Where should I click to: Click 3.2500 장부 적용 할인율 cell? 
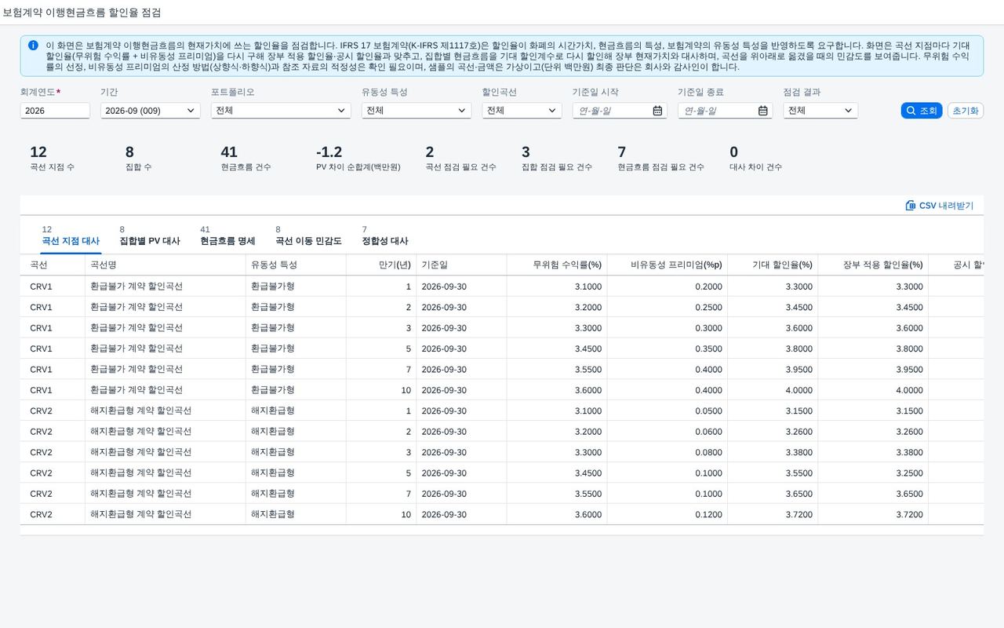coord(872,473)
